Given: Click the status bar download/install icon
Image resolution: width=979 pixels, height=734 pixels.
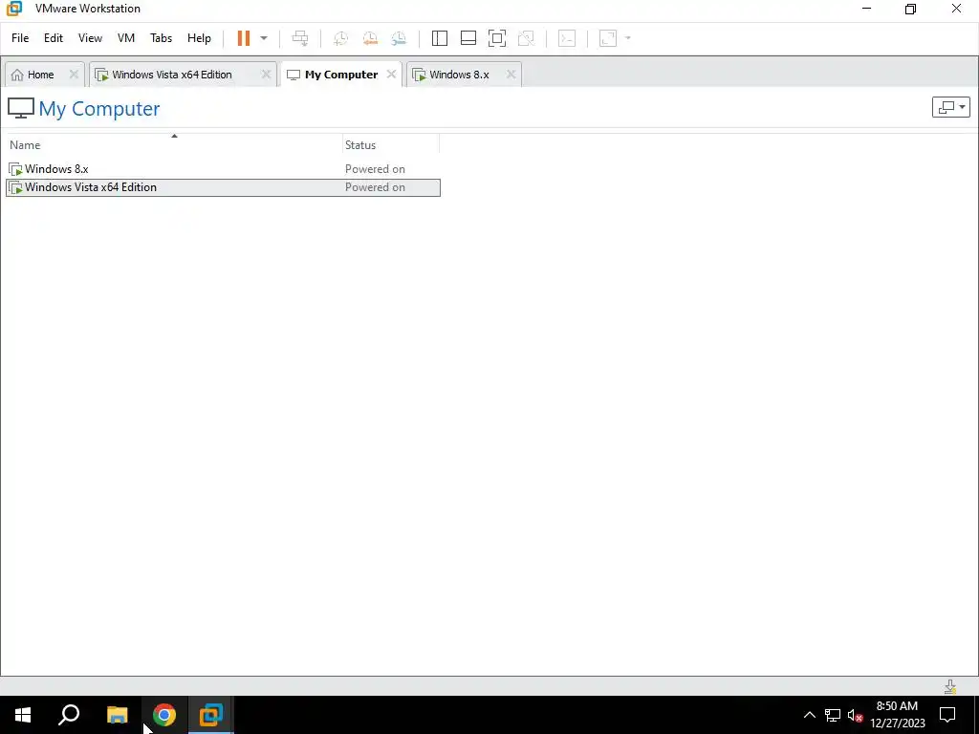Looking at the screenshot, I should (950, 686).
